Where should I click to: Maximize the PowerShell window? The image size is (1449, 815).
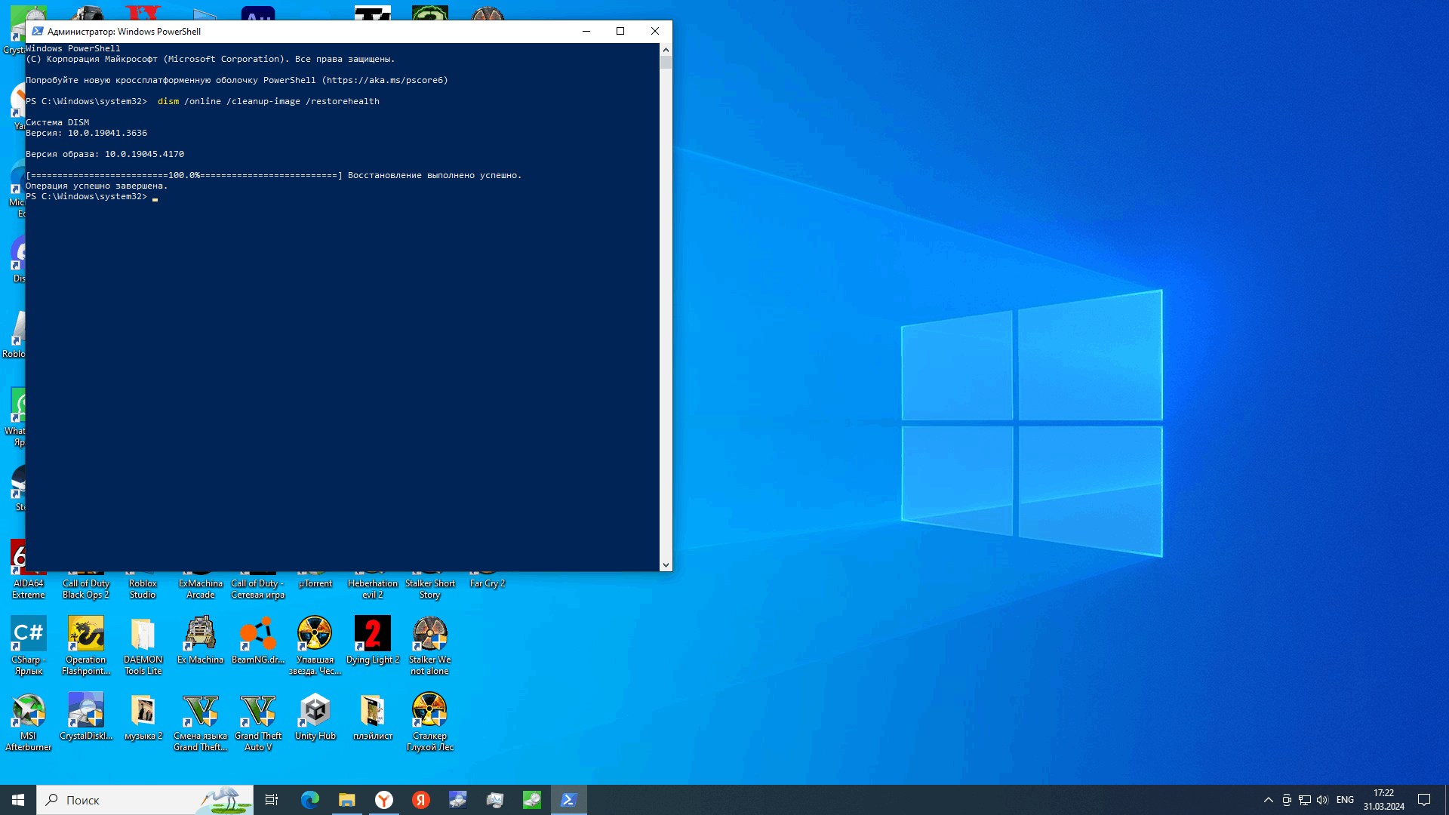[620, 32]
